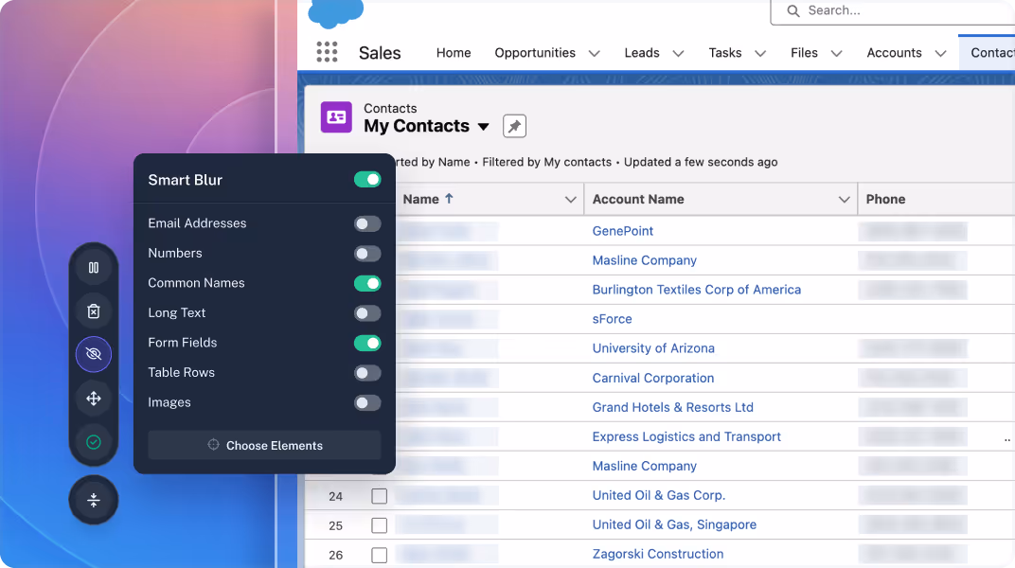1015x568 pixels.
Task: Open the sForce account link
Action: tap(612, 319)
